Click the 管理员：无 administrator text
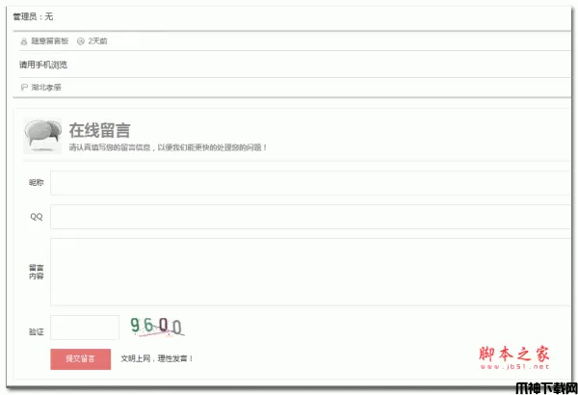Image resolution: width=578 pixels, height=395 pixels. pos(33,16)
